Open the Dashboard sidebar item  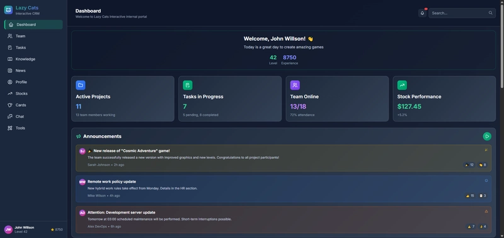click(x=33, y=24)
